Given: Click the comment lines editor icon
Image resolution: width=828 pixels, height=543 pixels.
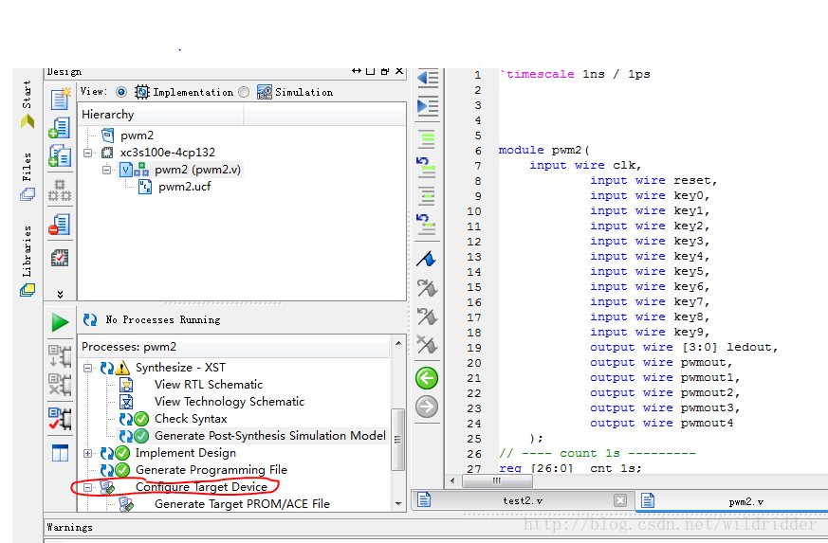Looking at the screenshot, I should coord(427,139).
